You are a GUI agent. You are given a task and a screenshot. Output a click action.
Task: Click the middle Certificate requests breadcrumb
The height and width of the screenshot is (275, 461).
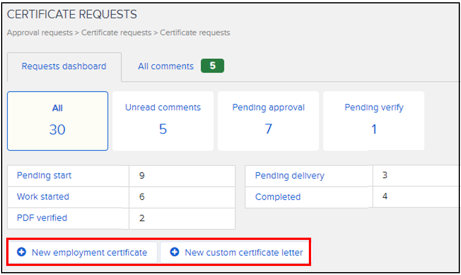click(x=116, y=33)
